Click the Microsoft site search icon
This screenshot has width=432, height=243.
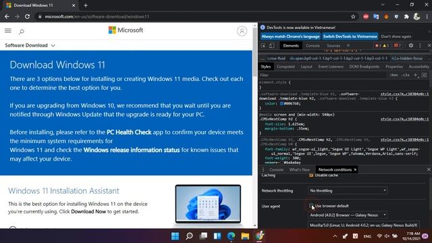pos(22,32)
